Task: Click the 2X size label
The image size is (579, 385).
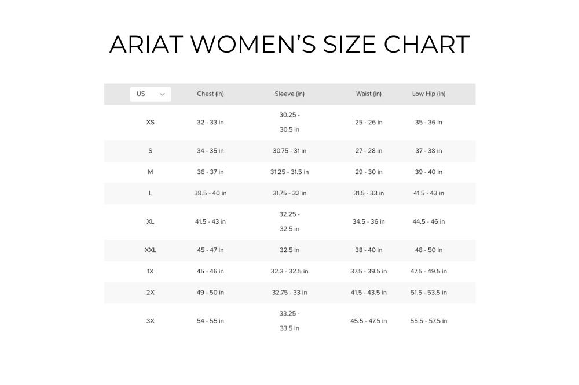Action: pyautogui.click(x=150, y=293)
